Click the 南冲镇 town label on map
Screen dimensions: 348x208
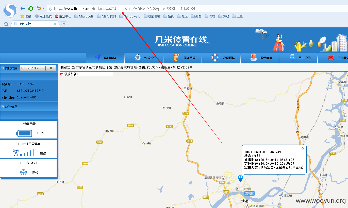point(109,131)
